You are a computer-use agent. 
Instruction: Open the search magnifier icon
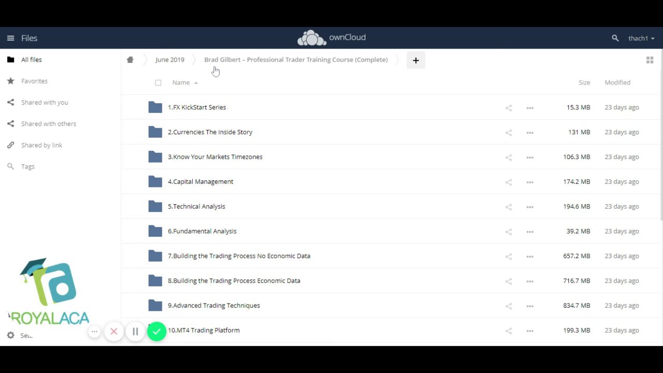[x=615, y=38]
